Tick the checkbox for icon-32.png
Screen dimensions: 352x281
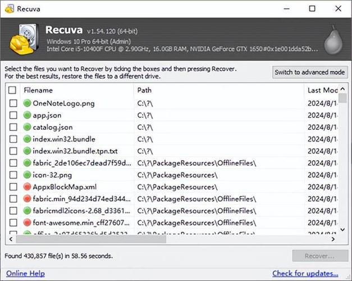(13, 175)
